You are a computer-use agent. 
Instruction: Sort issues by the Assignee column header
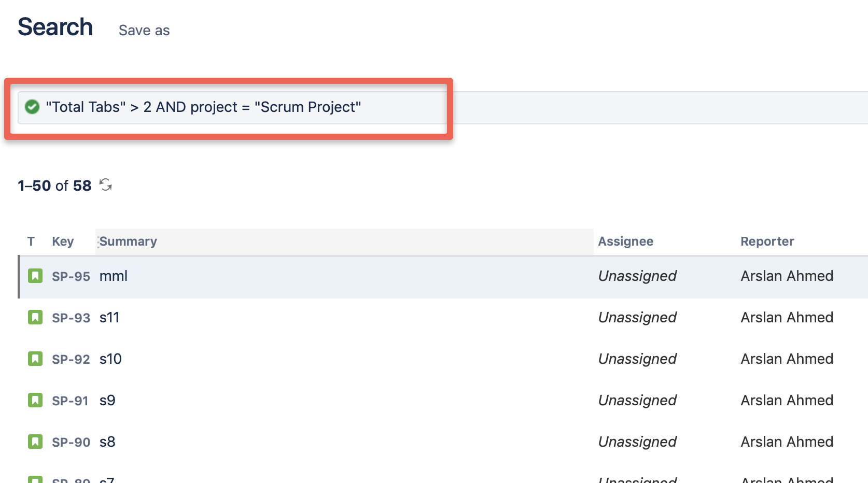[x=625, y=241]
